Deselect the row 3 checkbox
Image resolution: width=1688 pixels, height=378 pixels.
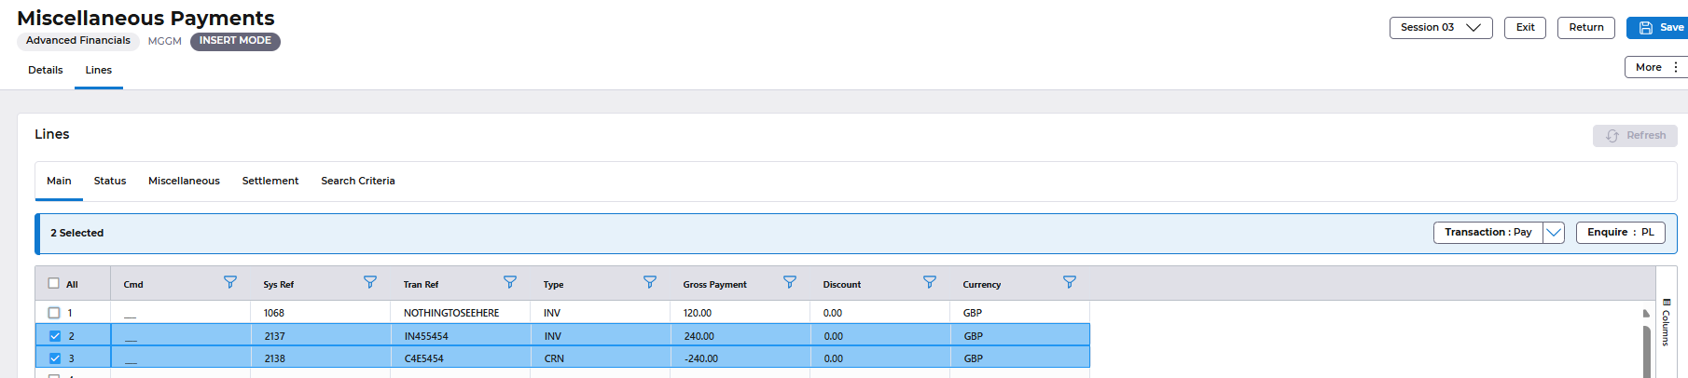[x=55, y=358]
